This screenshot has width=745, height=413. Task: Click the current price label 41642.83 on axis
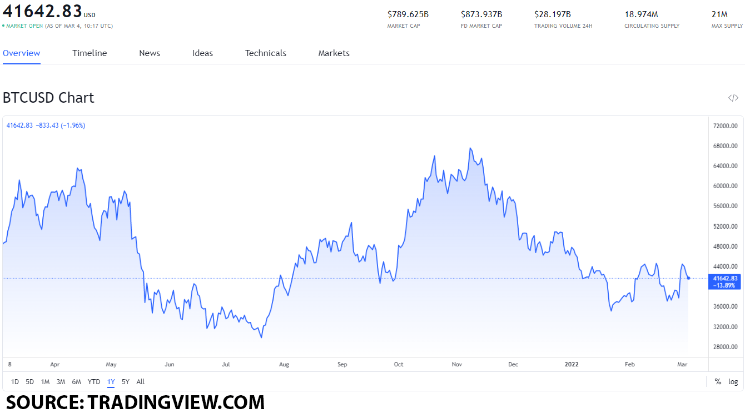pos(725,281)
